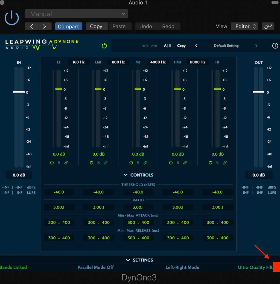Collapse the CONTROLS section

coord(138,175)
